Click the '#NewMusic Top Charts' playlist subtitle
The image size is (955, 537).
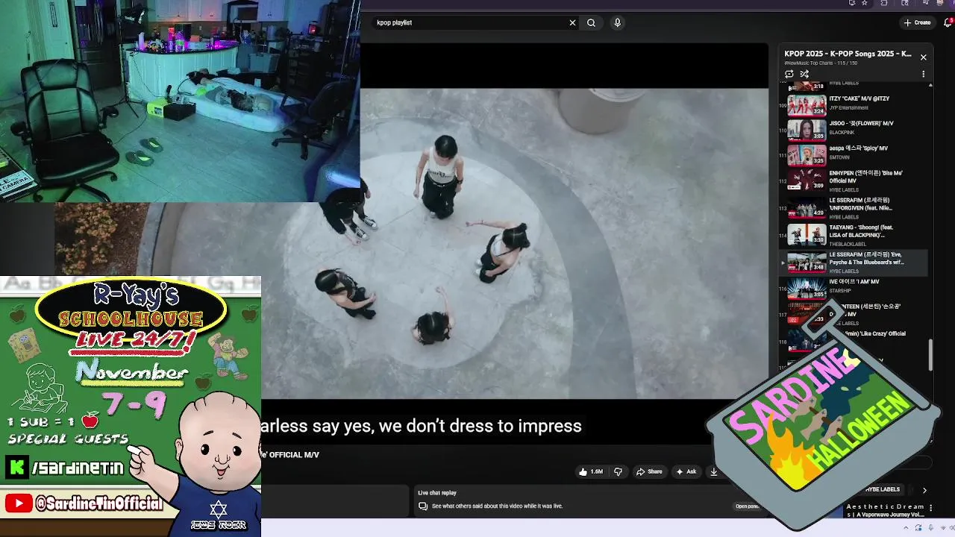[x=809, y=63]
